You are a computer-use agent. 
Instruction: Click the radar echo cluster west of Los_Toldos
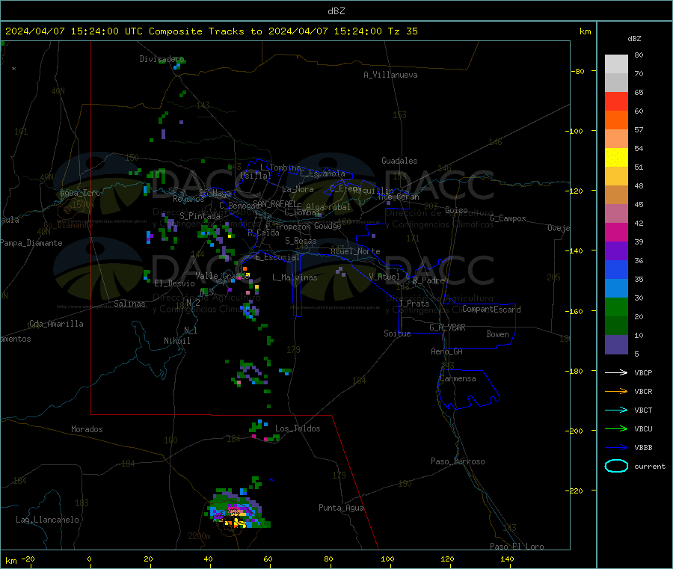click(x=263, y=431)
